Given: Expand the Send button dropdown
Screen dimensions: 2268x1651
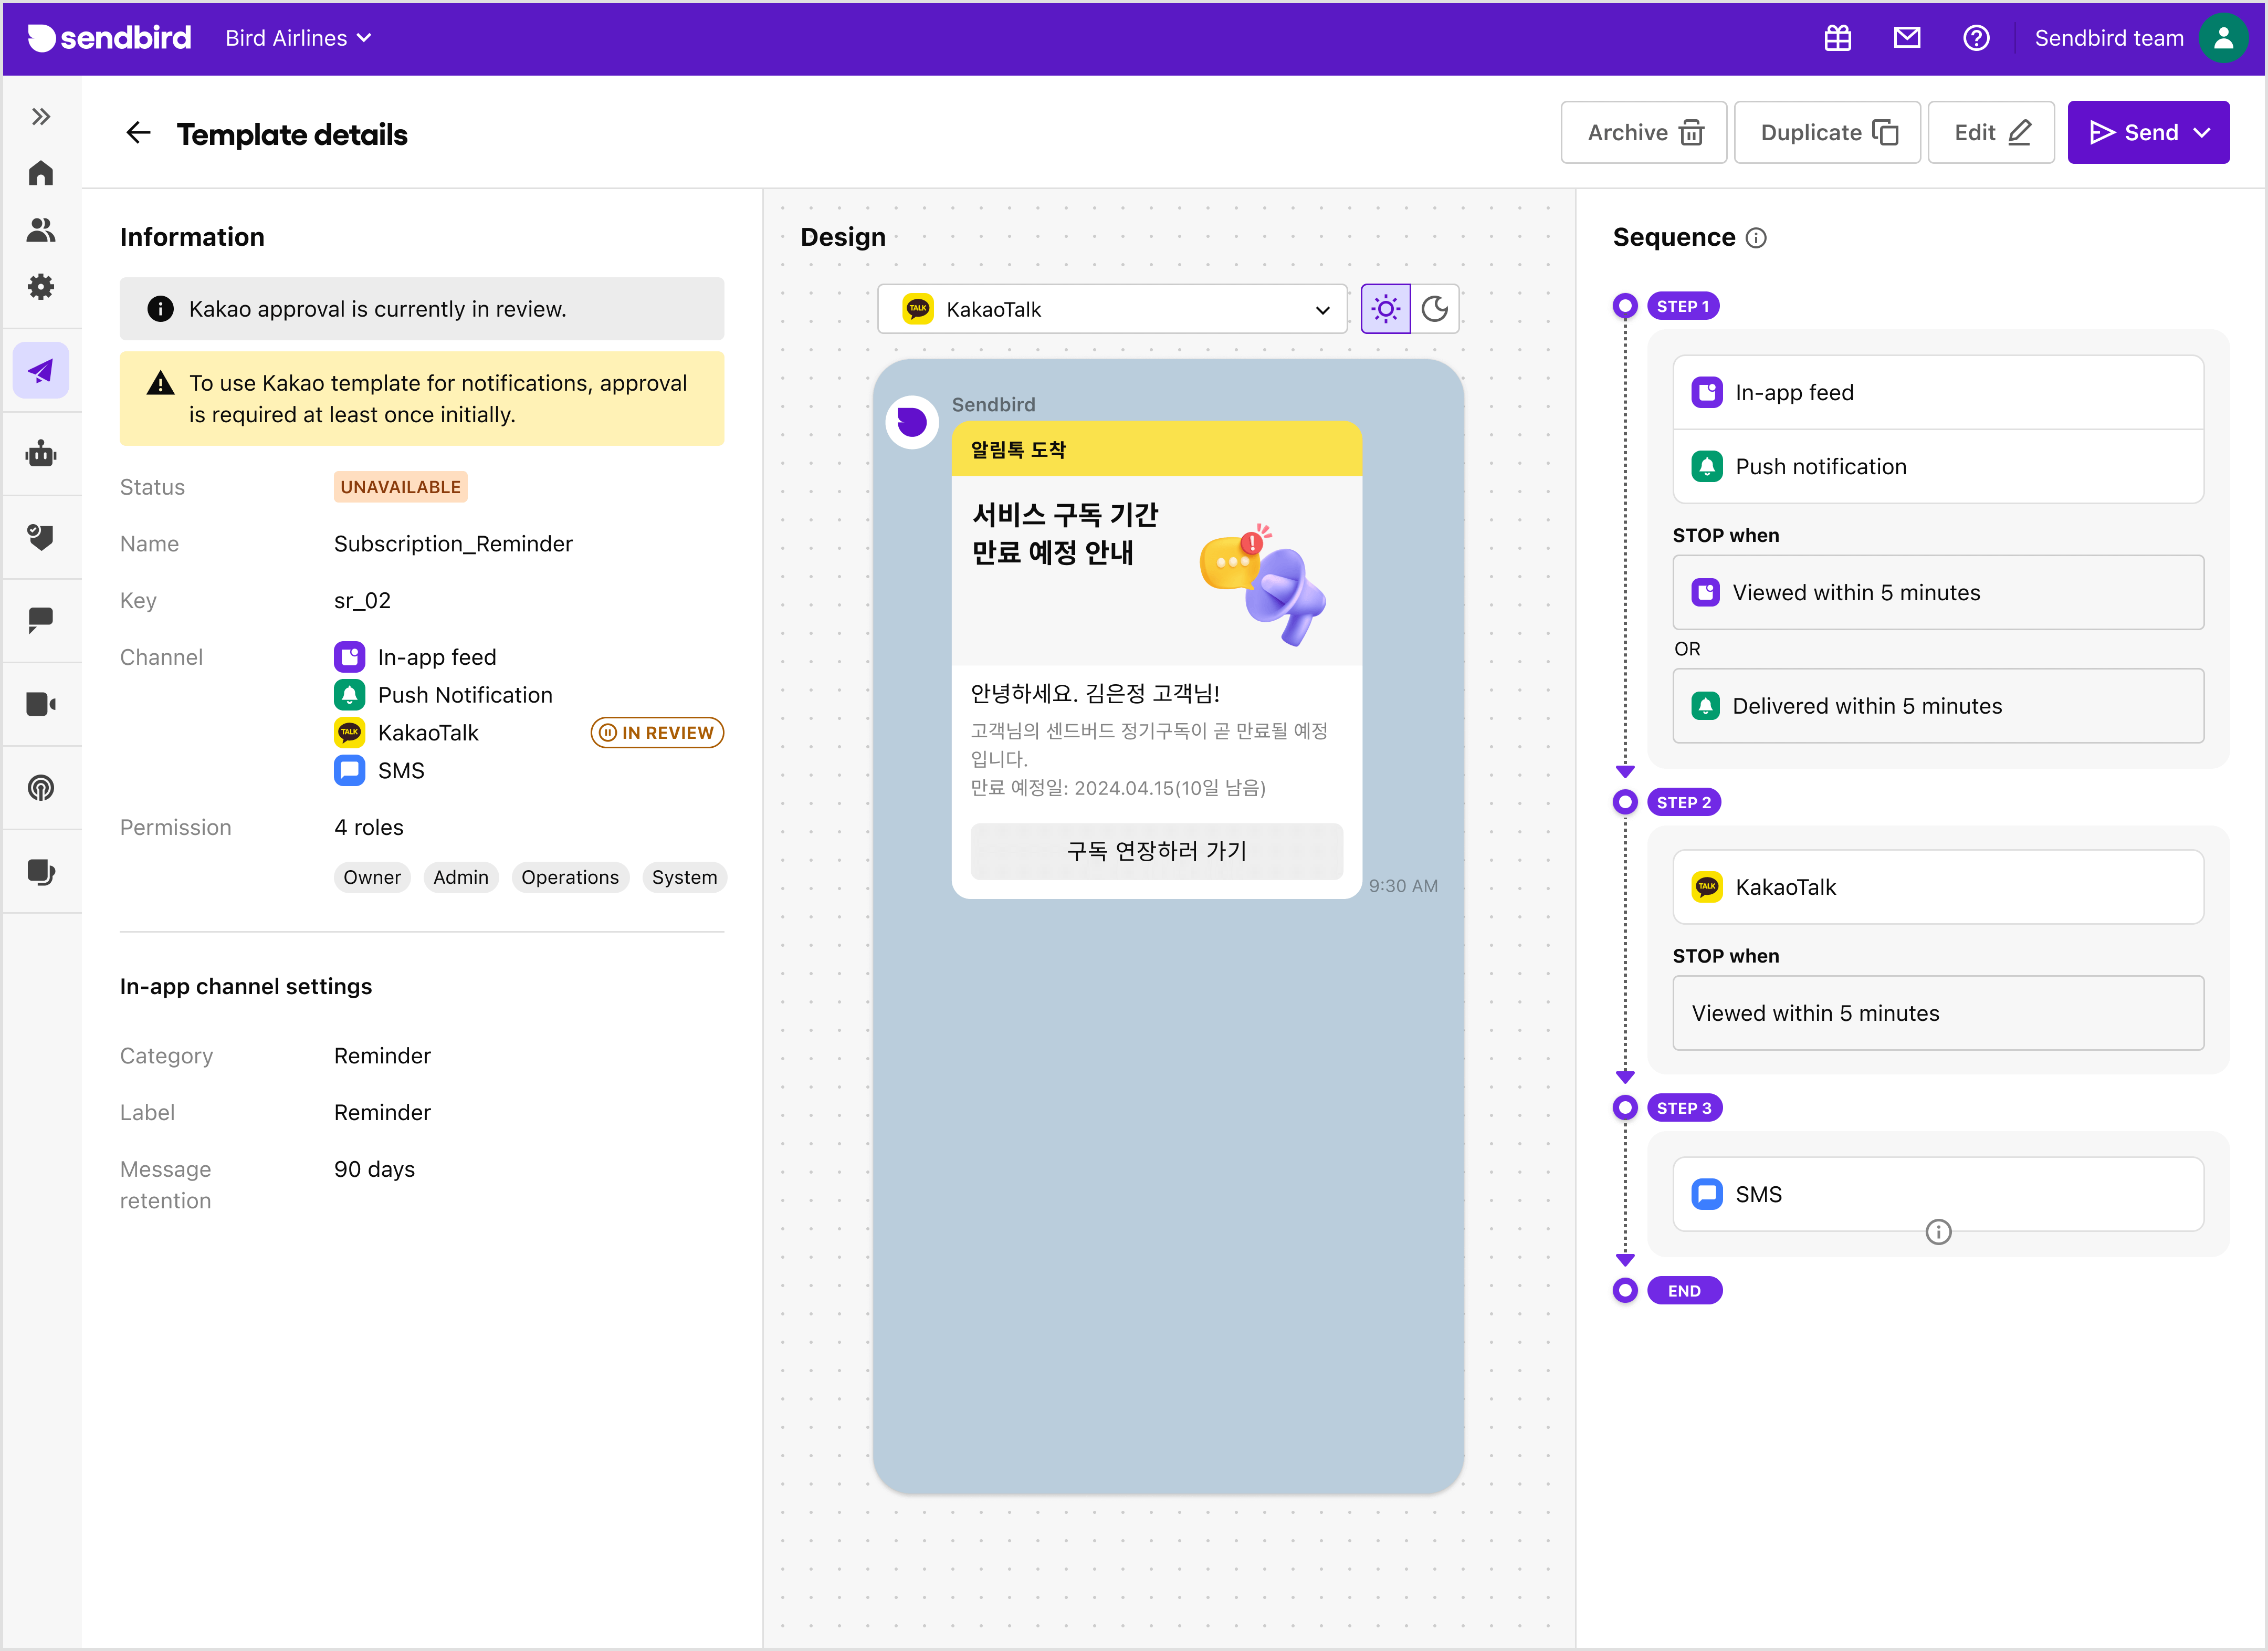Looking at the screenshot, I should click(x=2202, y=133).
